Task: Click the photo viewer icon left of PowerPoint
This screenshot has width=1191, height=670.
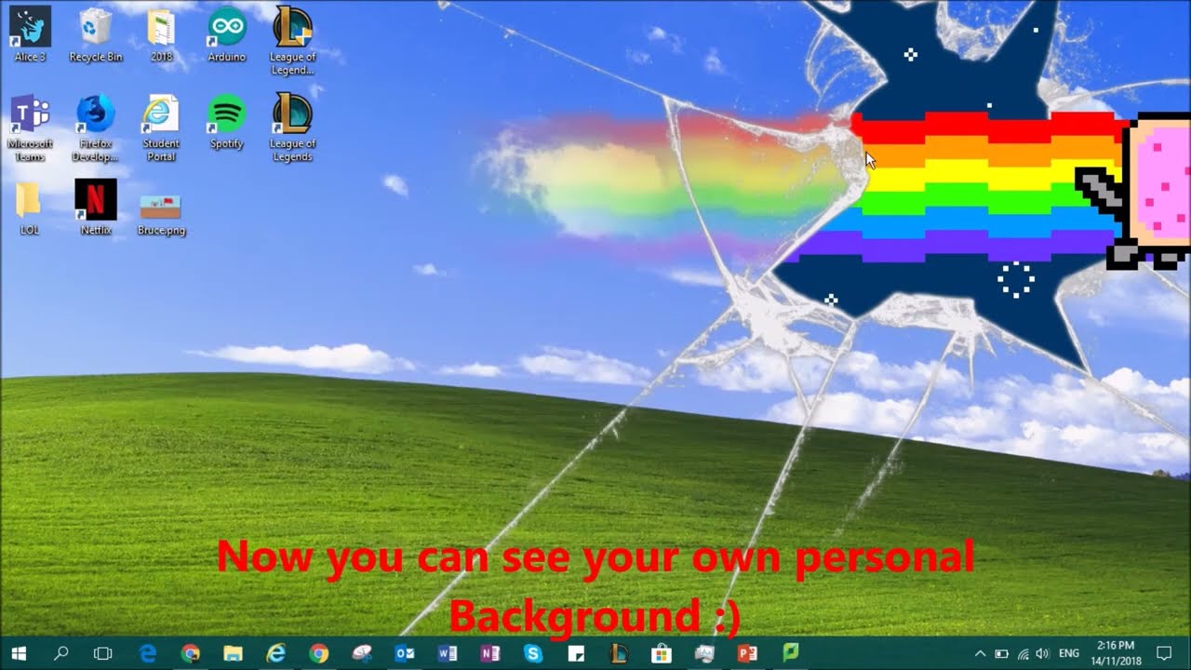Action: tap(704, 653)
